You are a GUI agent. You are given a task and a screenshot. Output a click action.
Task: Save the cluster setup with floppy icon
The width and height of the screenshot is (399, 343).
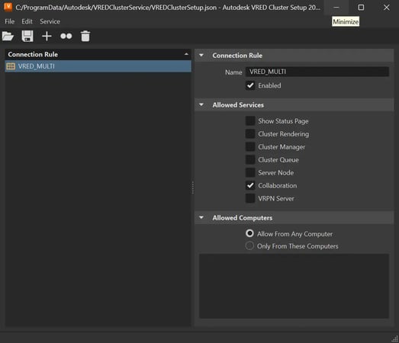pyautogui.click(x=27, y=36)
